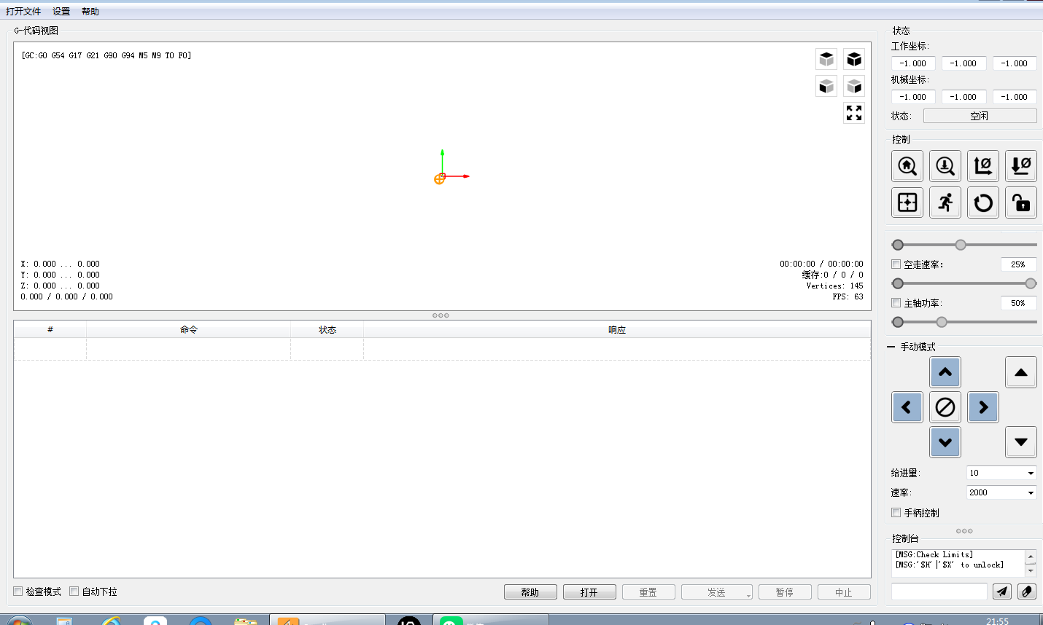Click the running man icon button
The width and height of the screenshot is (1043, 625).
945,203
